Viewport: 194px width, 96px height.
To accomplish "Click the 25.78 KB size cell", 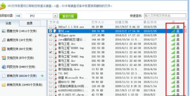I will [97, 91].
